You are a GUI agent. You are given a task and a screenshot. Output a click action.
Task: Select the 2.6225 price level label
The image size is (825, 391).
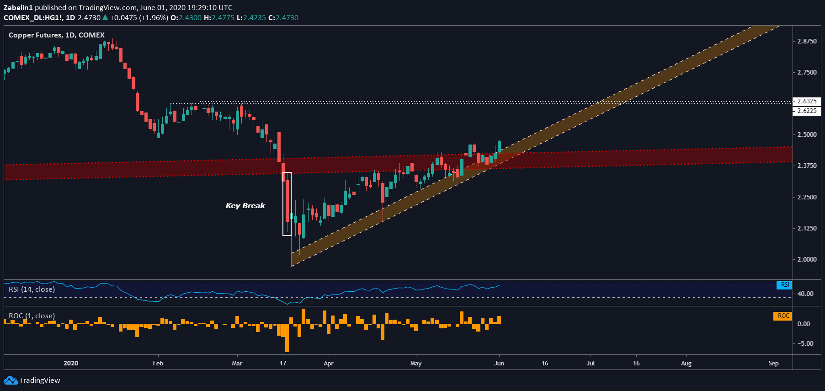[807, 111]
